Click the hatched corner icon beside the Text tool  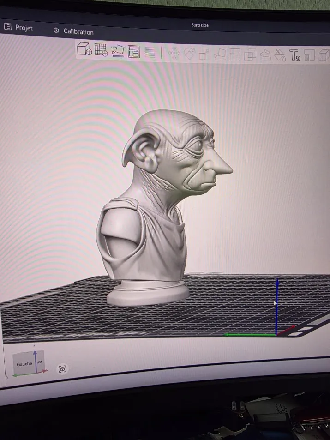point(310,55)
